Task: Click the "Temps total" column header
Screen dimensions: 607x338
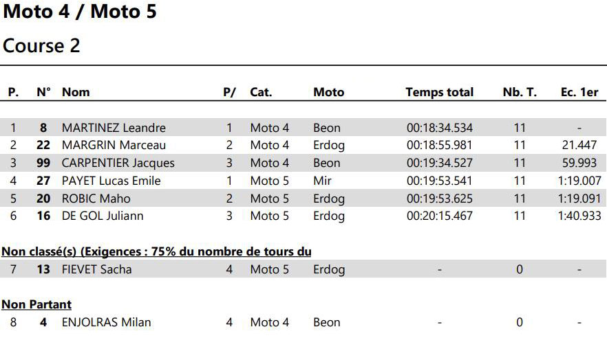Action: click(439, 92)
